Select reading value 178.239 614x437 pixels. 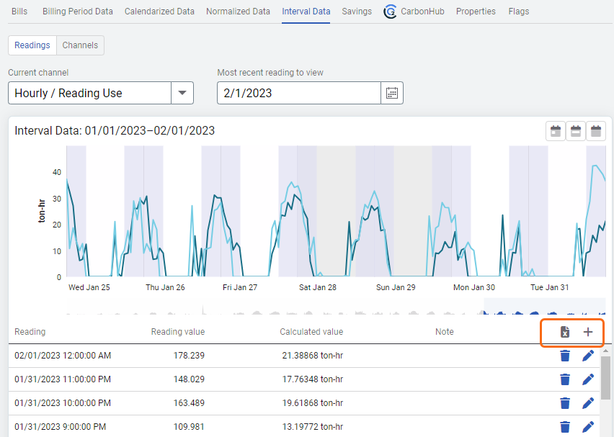click(x=189, y=356)
